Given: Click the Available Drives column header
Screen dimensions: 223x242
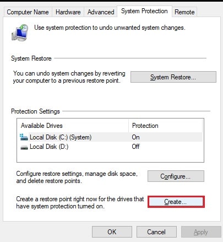Looking at the screenshot, I should tap(73, 126).
